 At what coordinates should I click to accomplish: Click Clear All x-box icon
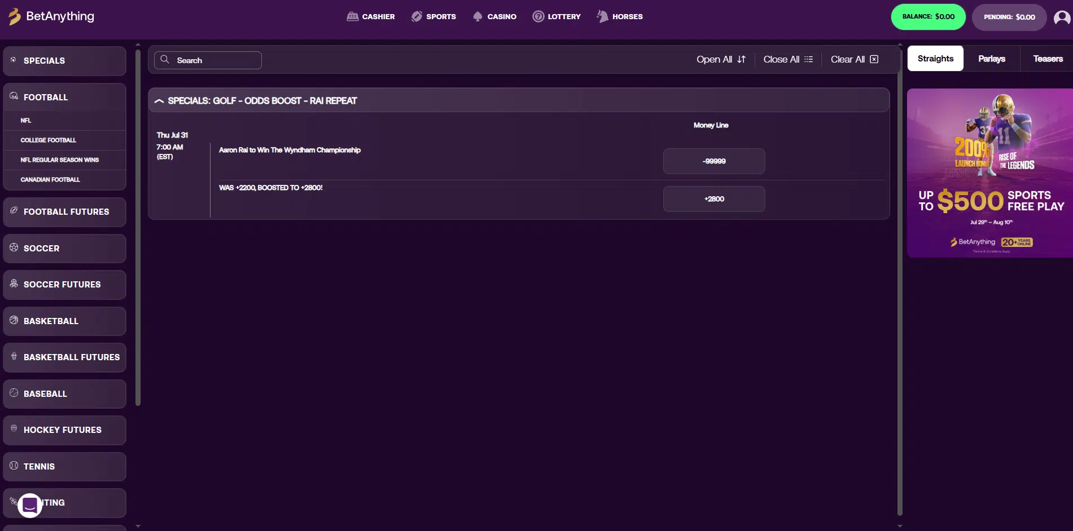click(x=874, y=59)
